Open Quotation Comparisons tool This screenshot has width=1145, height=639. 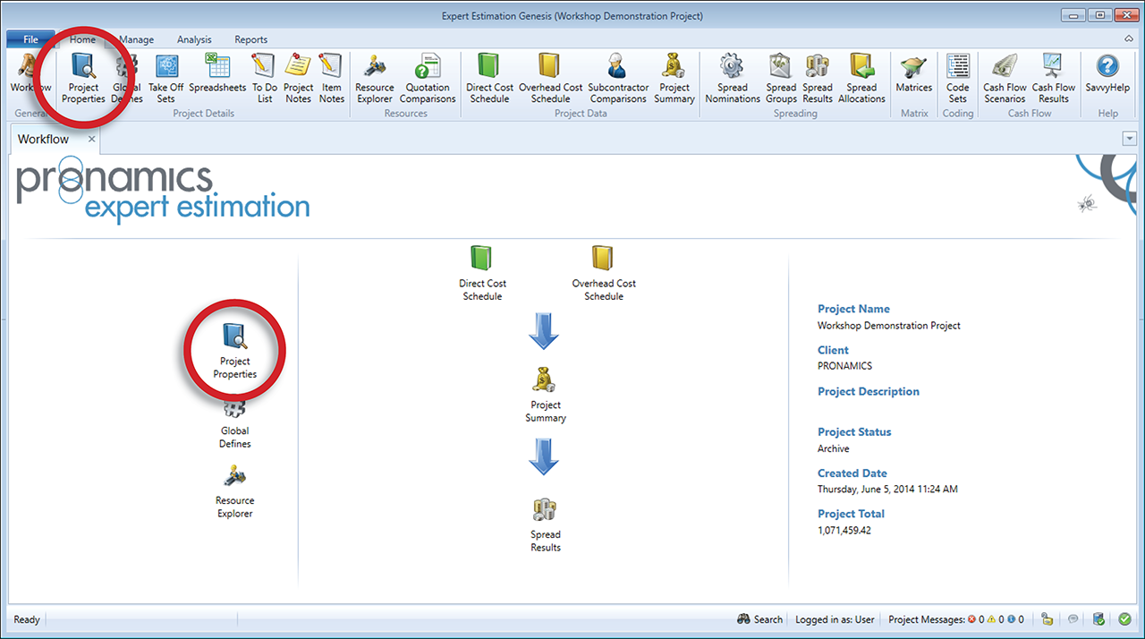click(x=428, y=77)
